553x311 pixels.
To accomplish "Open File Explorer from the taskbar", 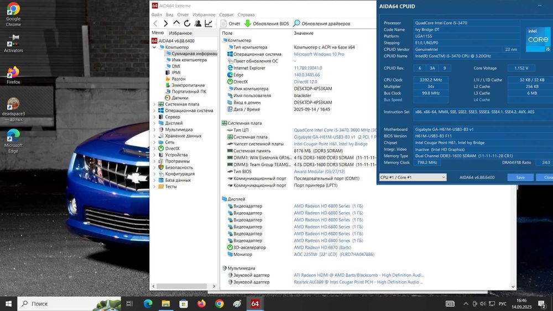I will [x=166, y=304].
